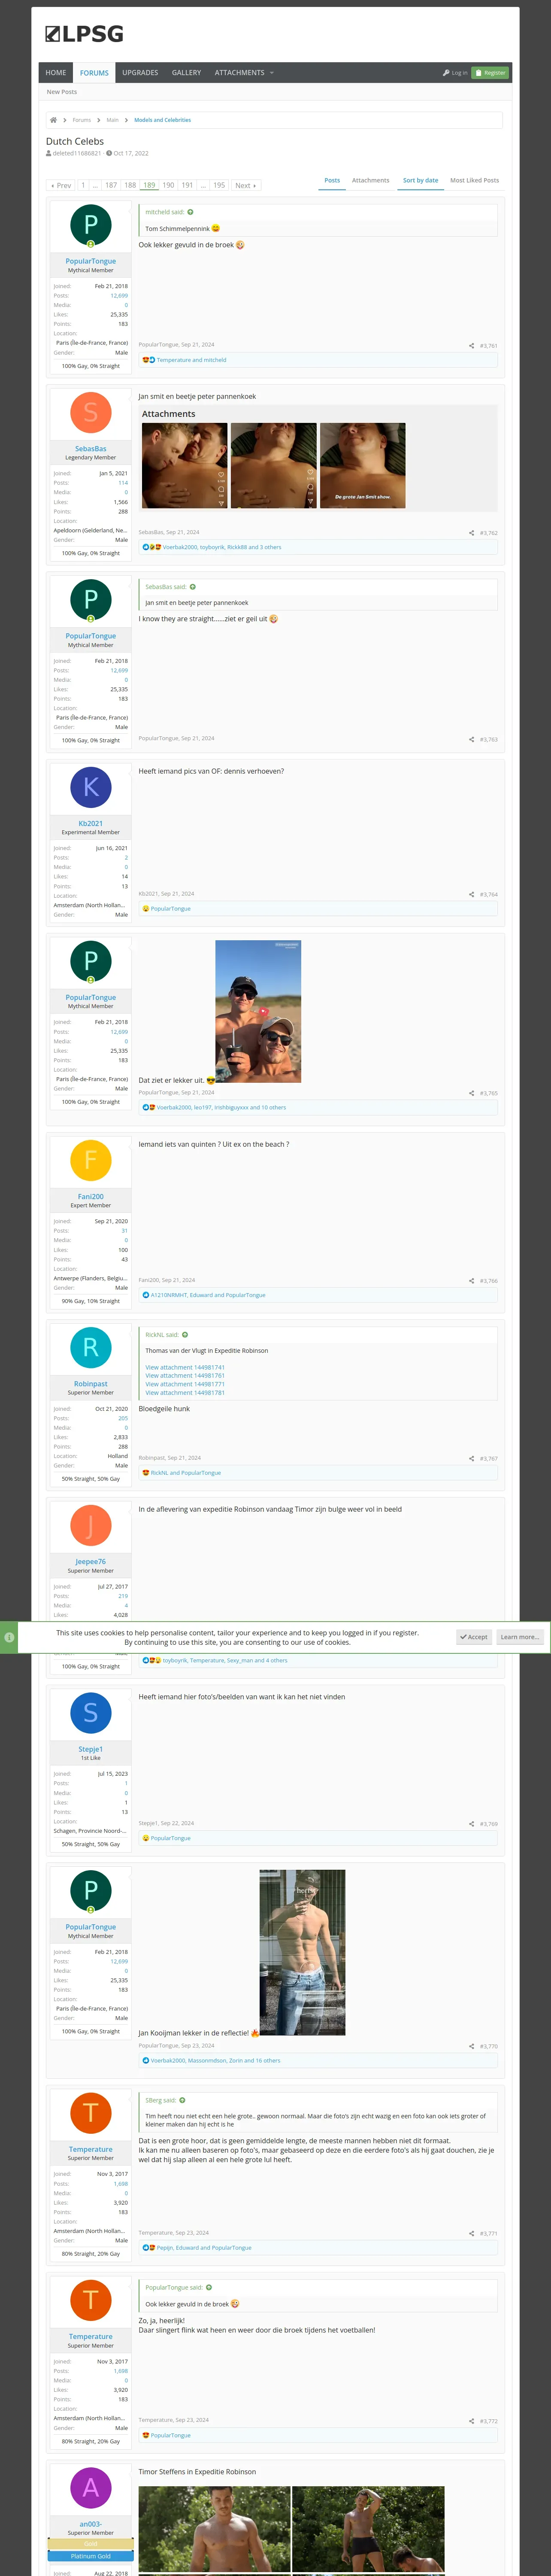Open Stepje1 blue S avatar
Image resolution: width=551 pixels, height=2576 pixels.
tap(91, 1713)
